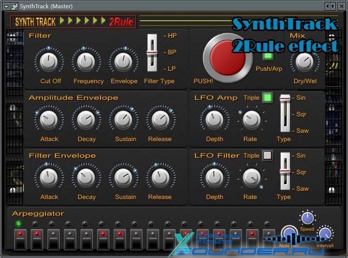This screenshot has width=348, height=258.
Task: Toggle arpeggiator step 15 switch
Action: pyautogui.click(x=252, y=239)
